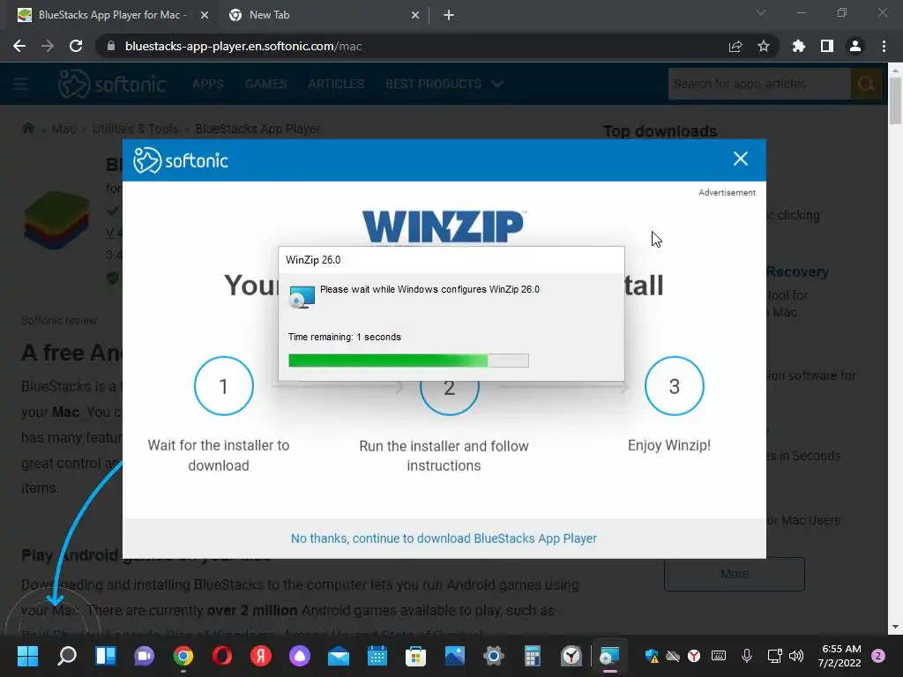Click the padlock site info icon
Viewport: 903px width, 677px height.
click(111, 46)
